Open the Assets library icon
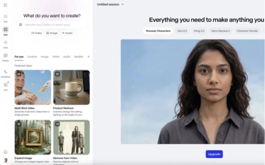Screen dimensions: 265x165 point(5,57)
